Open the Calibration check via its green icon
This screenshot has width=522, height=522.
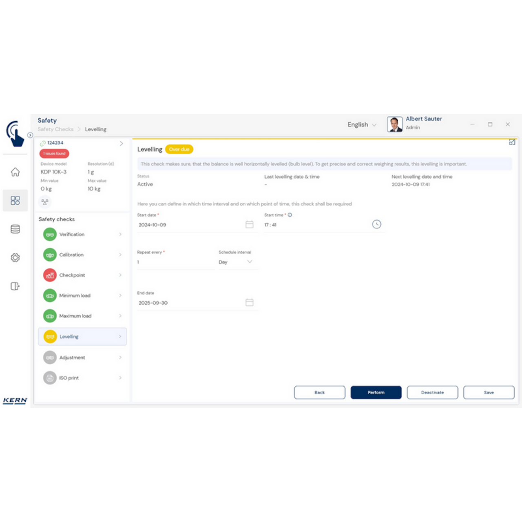(50, 254)
